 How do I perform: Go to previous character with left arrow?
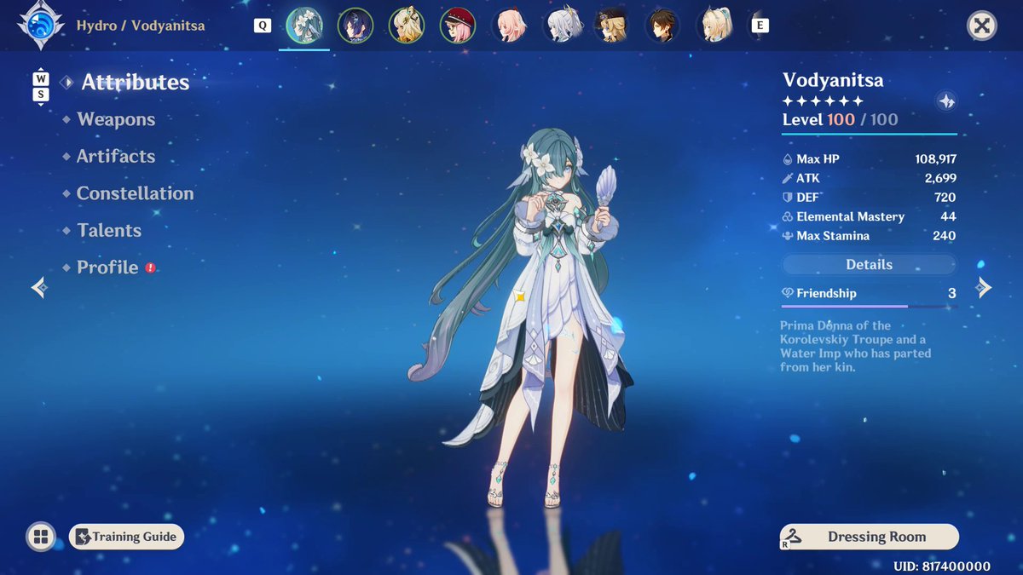[x=39, y=288]
